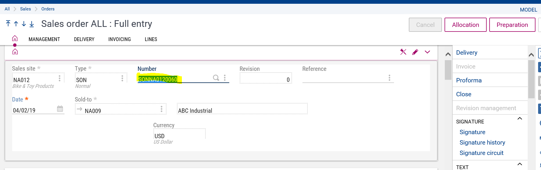Click the search magnifier in Number field
The height and width of the screenshot is (170, 541).
[216, 78]
